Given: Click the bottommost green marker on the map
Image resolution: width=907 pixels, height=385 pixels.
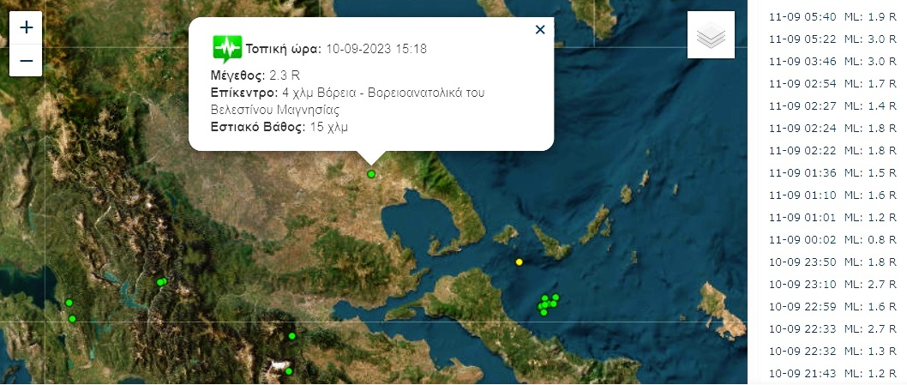Looking at the screenshot, I should tap(289, 371).
